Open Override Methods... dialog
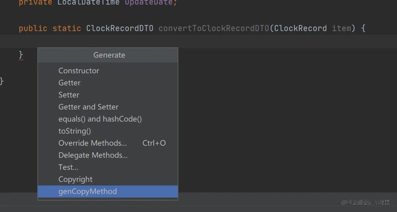 point(93,143)
